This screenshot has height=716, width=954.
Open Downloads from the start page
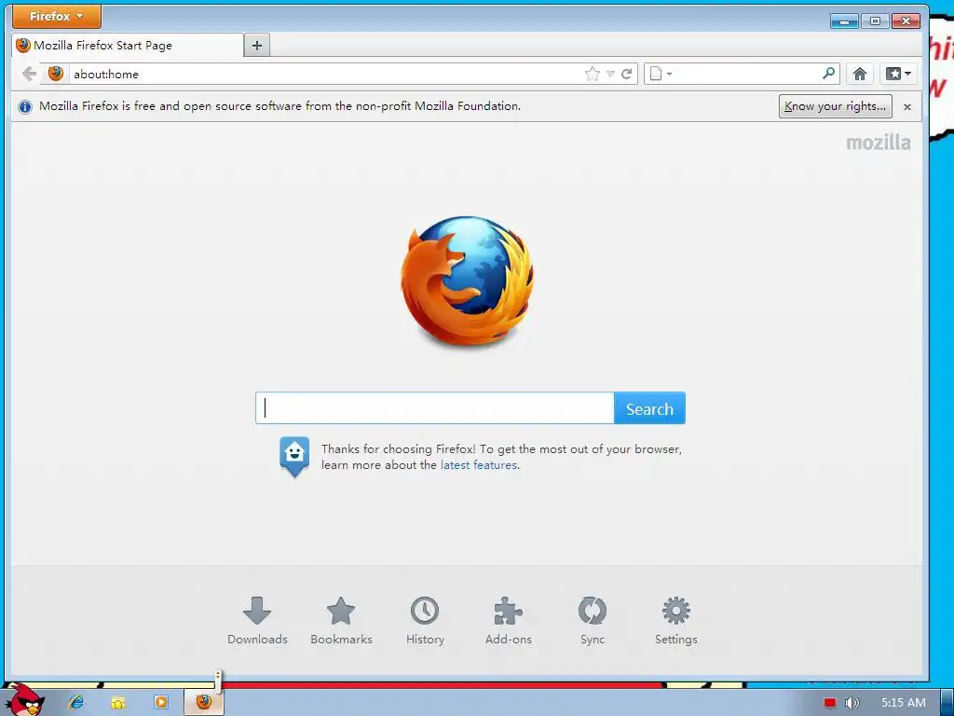pyautogui.click(x=257, y=622)
